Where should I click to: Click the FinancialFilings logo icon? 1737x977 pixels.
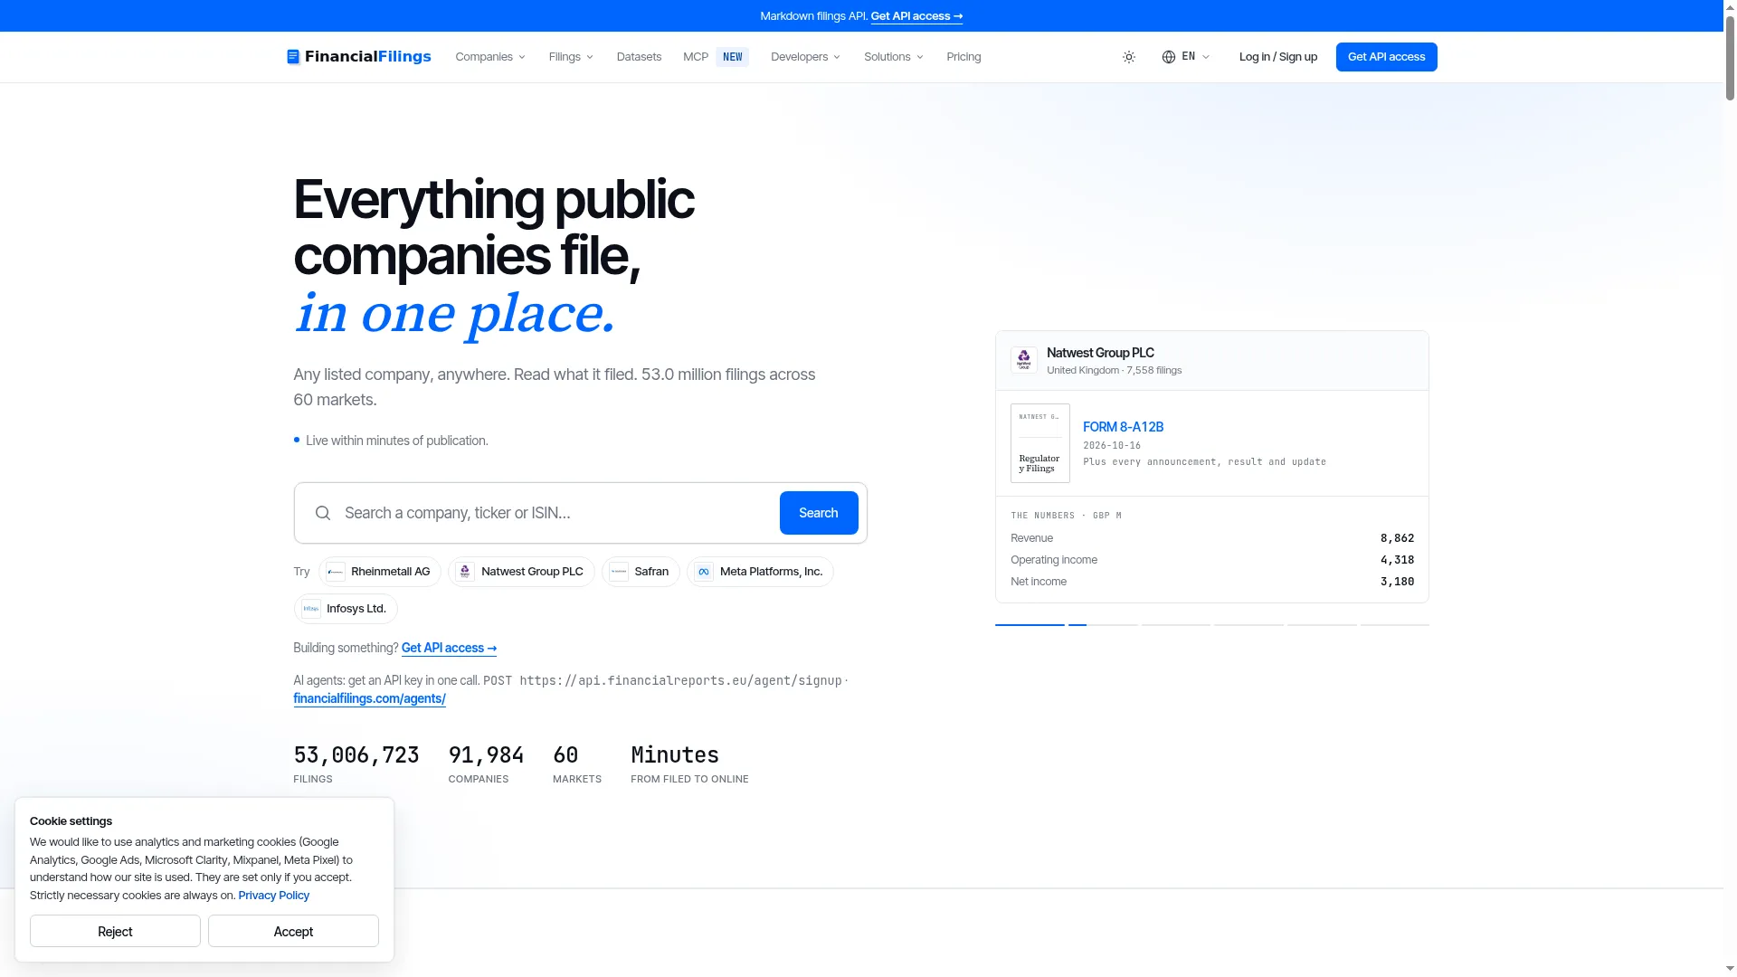tap(293, 57)
